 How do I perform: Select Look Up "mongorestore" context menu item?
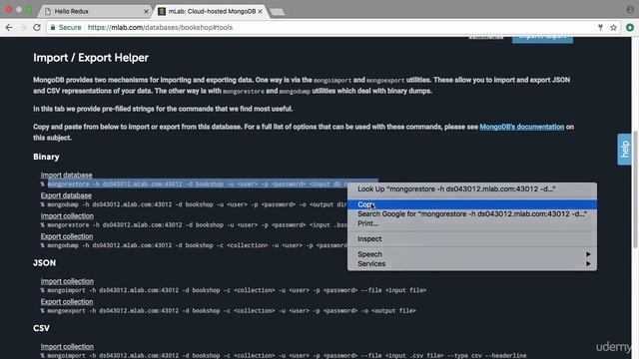coord(472,188)
